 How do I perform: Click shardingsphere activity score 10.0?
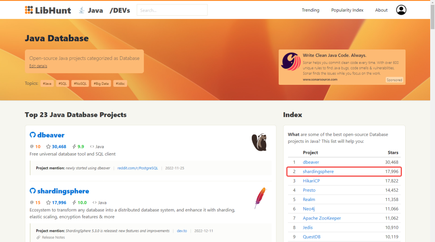[x=82, y=203]
